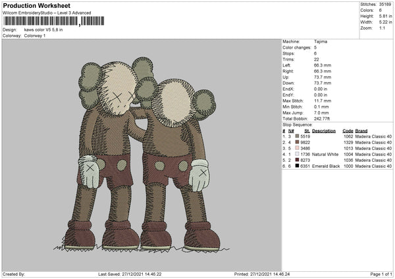
Task: Click the Total Bobbin value '242.77ft'
Action: click(x=322, y=118)
